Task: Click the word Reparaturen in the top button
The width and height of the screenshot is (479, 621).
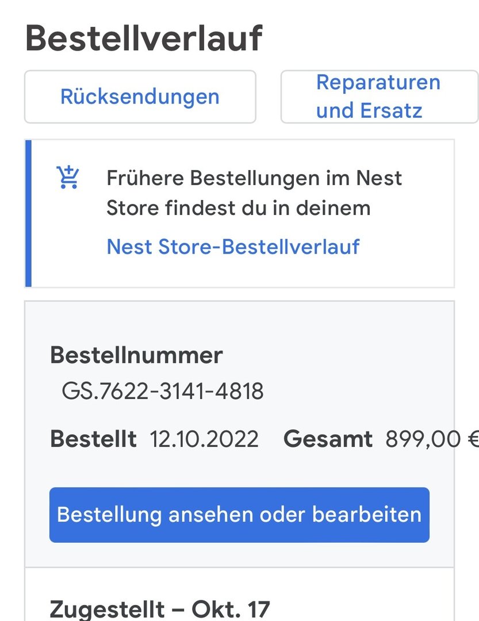Action: [x=378, y=83]
